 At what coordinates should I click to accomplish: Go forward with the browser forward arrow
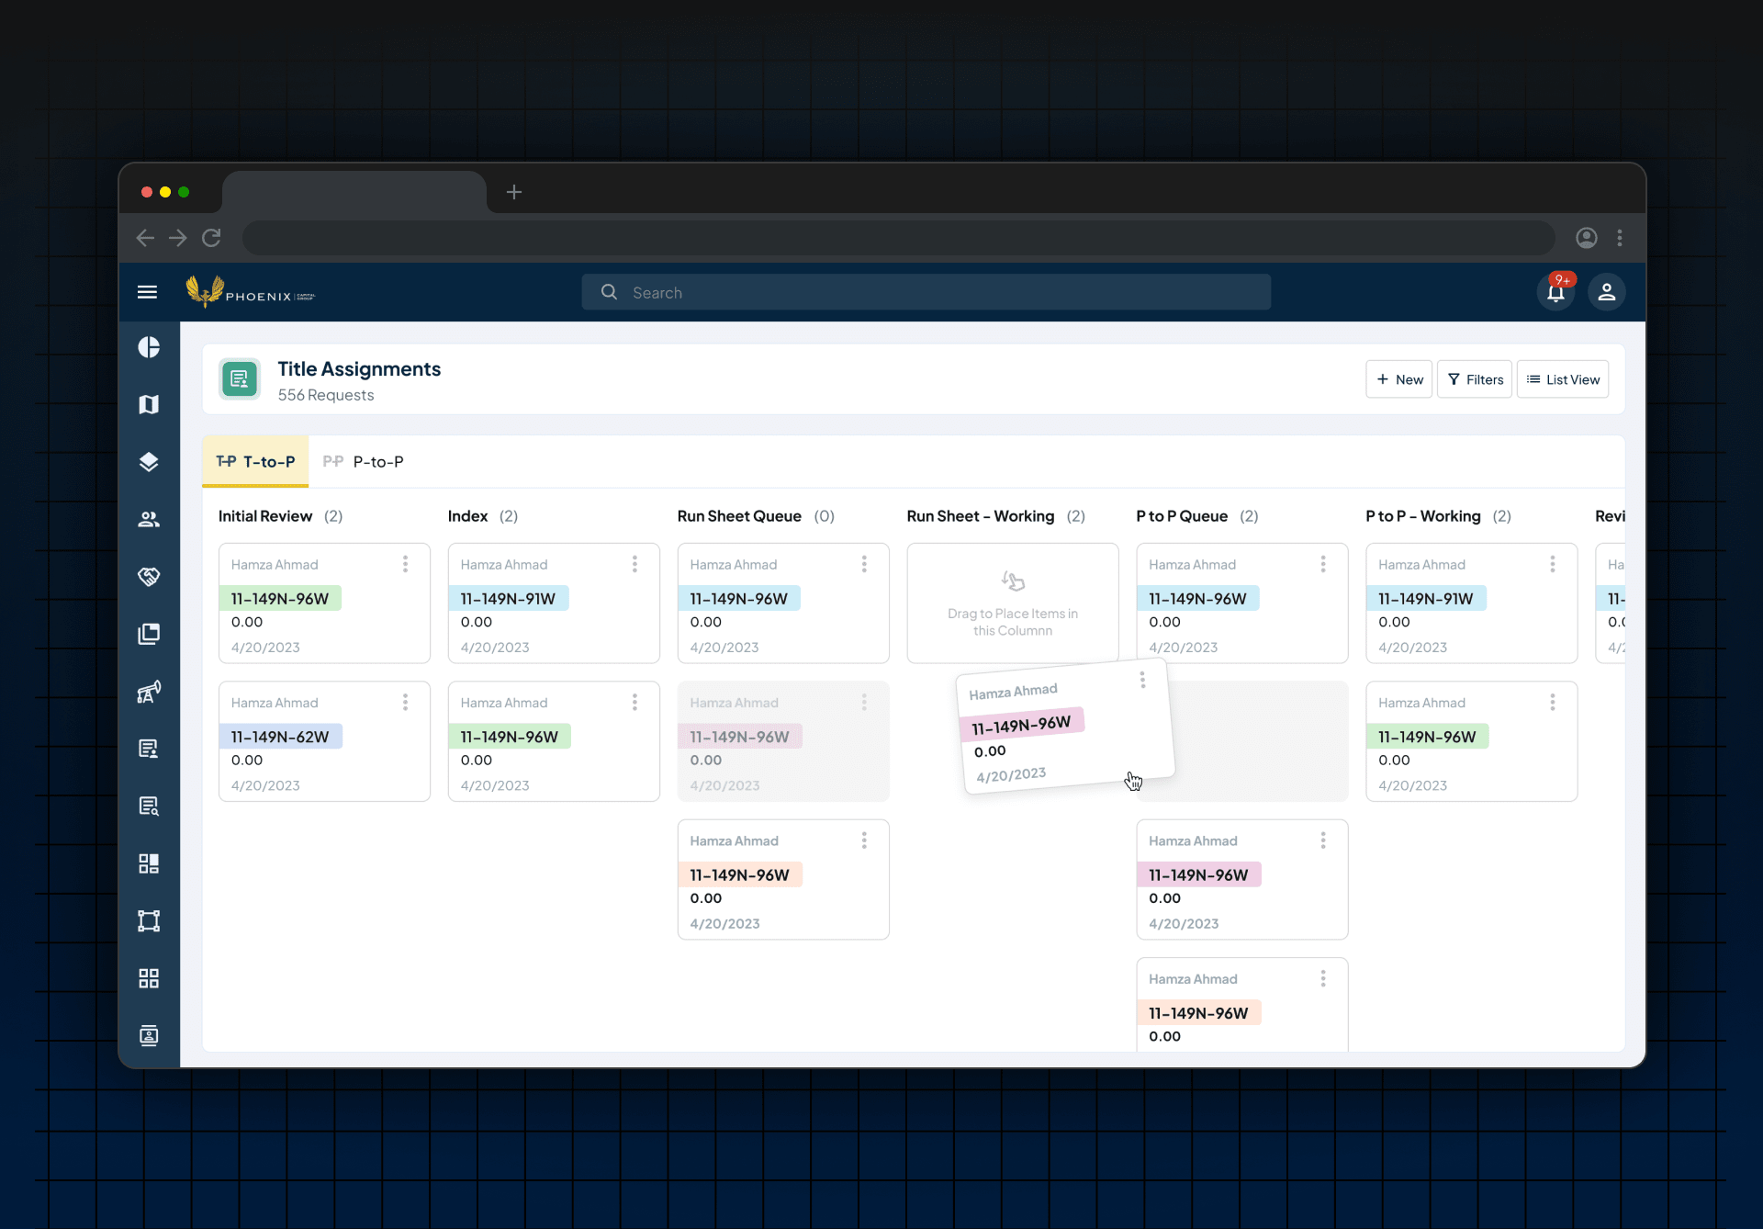click(178, 238)
